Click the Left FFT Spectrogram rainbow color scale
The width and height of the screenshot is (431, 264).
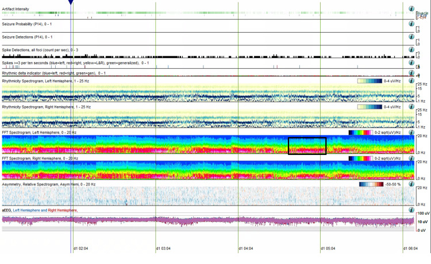[361, 133]
